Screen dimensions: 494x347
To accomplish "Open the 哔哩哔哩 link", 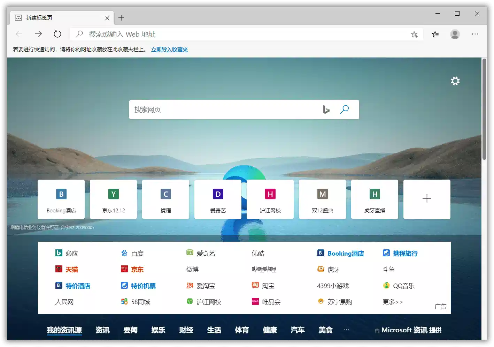I will point(264,269).
